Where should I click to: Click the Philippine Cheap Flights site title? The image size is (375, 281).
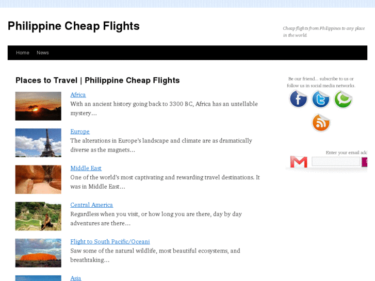pyautogui.click(x=74, y=26)
